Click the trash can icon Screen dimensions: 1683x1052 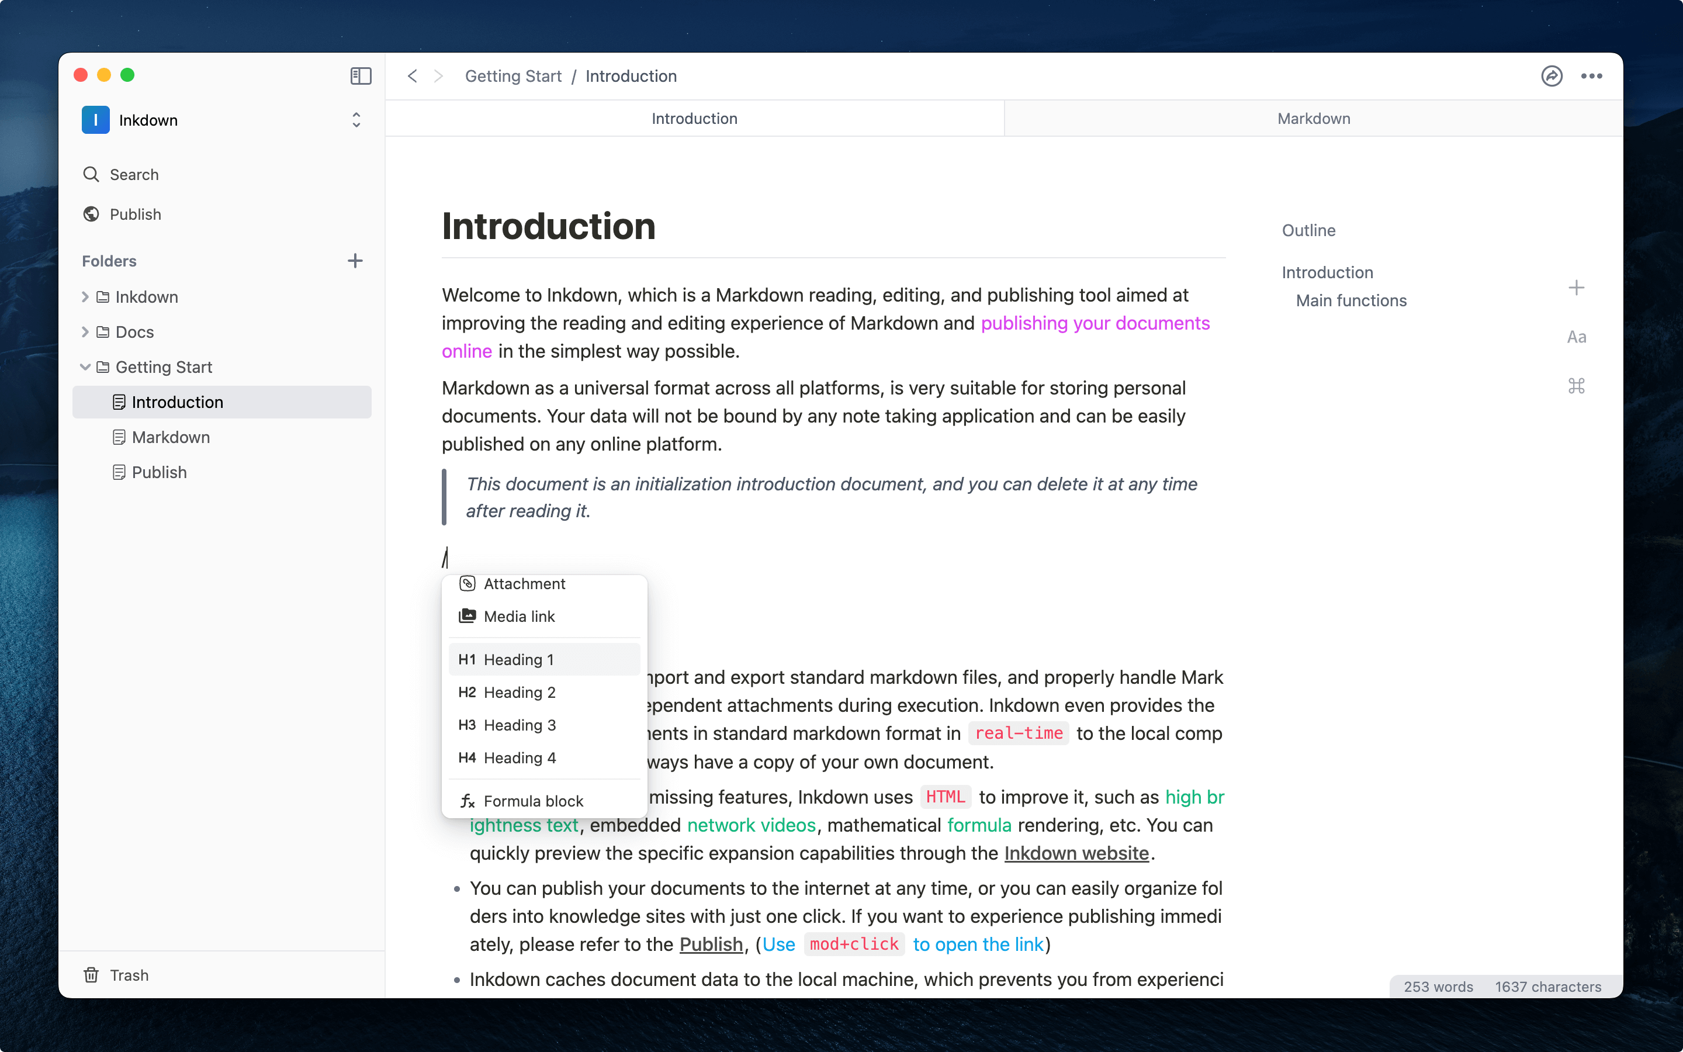click(x=91, y=975)
